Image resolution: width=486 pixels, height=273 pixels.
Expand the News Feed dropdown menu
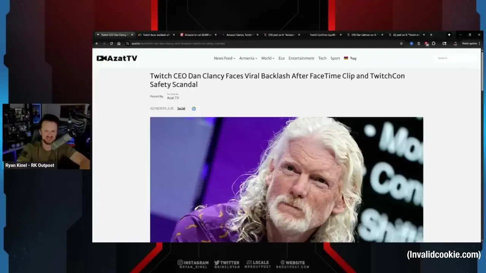point(224,58)
